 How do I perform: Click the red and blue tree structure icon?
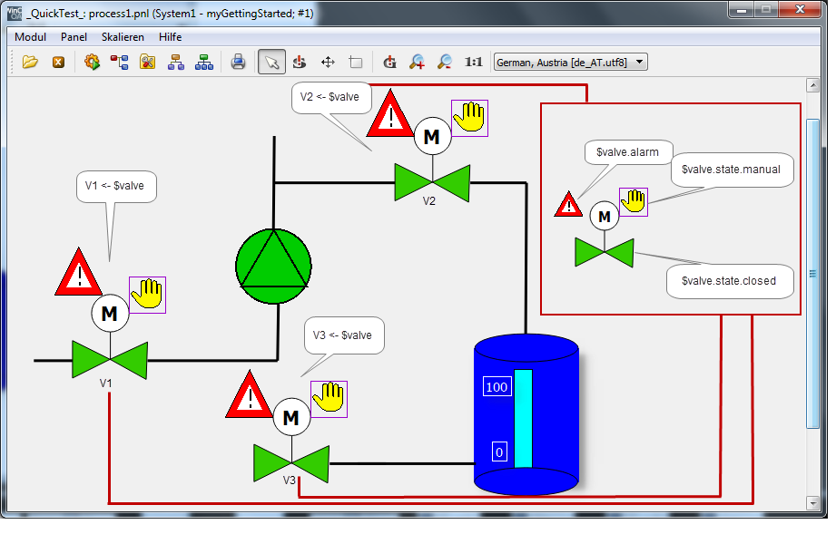[x=120, y=63]
